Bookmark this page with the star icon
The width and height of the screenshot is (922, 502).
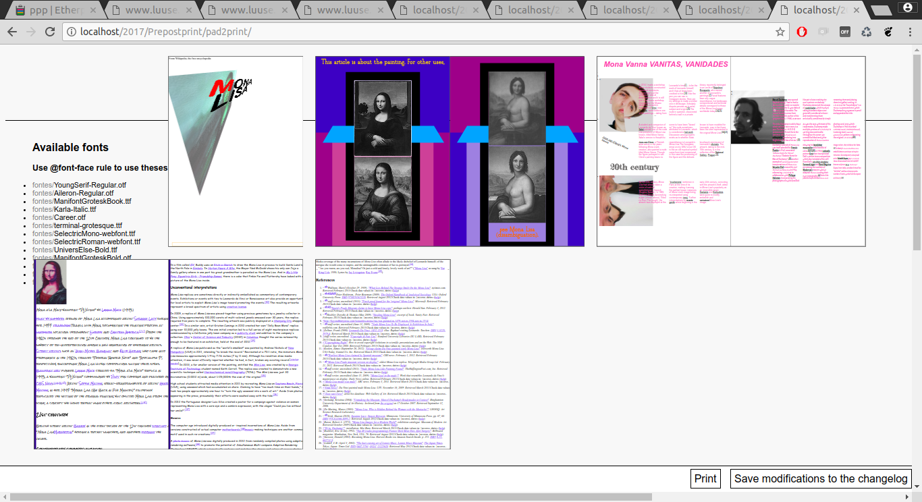pos(780,32)
